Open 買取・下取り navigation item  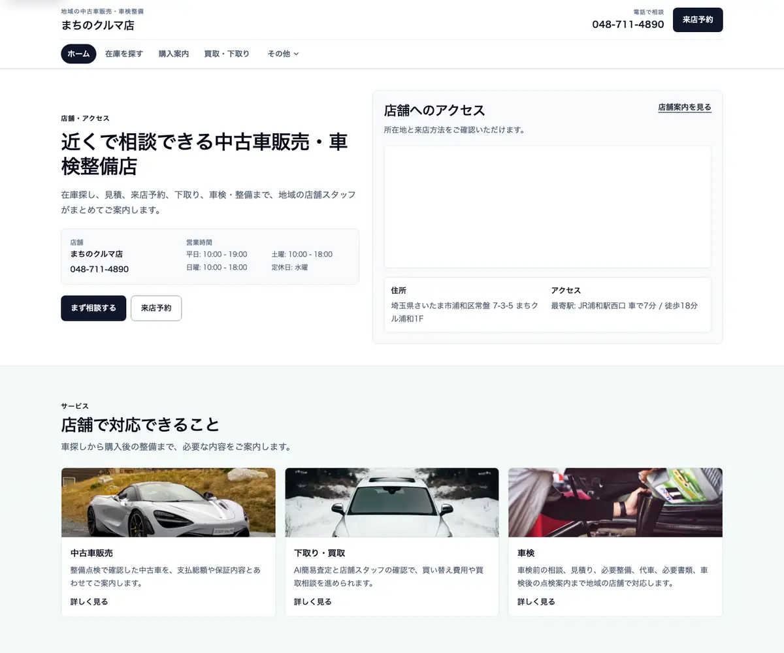point(227,54)
